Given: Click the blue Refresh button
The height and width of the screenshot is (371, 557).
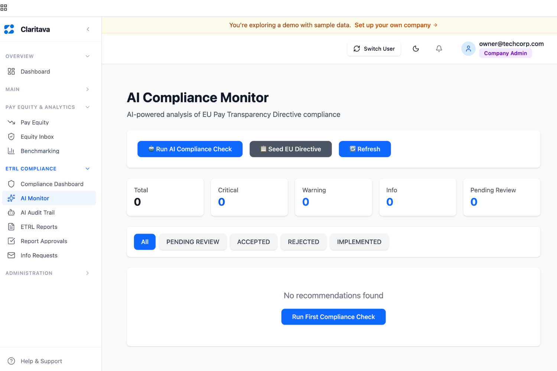Looking at the screenshot, I should pyautogui.click(x=365, y=149).
